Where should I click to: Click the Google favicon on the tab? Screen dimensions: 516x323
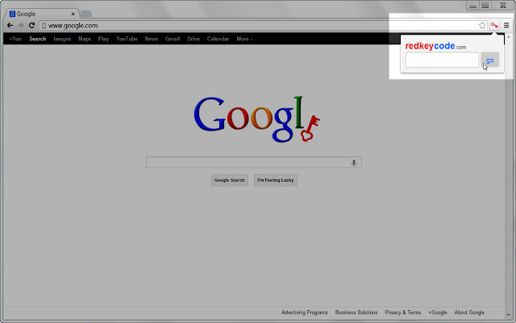point(12,14)
